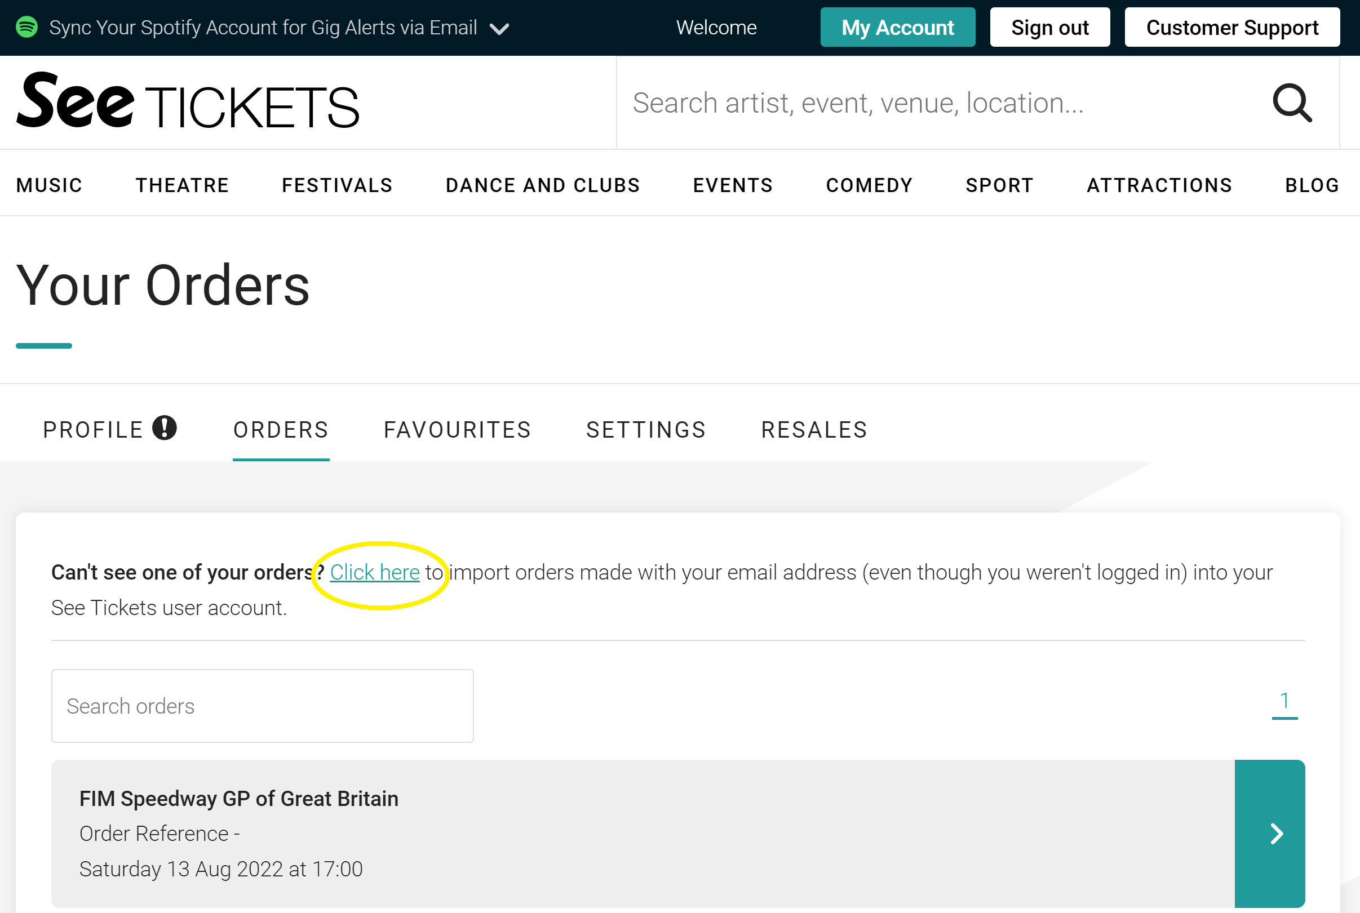Expand the Spotify sync dropdown chevron
This screenshot has width=1360, height=913.
[x=499, y=29]
